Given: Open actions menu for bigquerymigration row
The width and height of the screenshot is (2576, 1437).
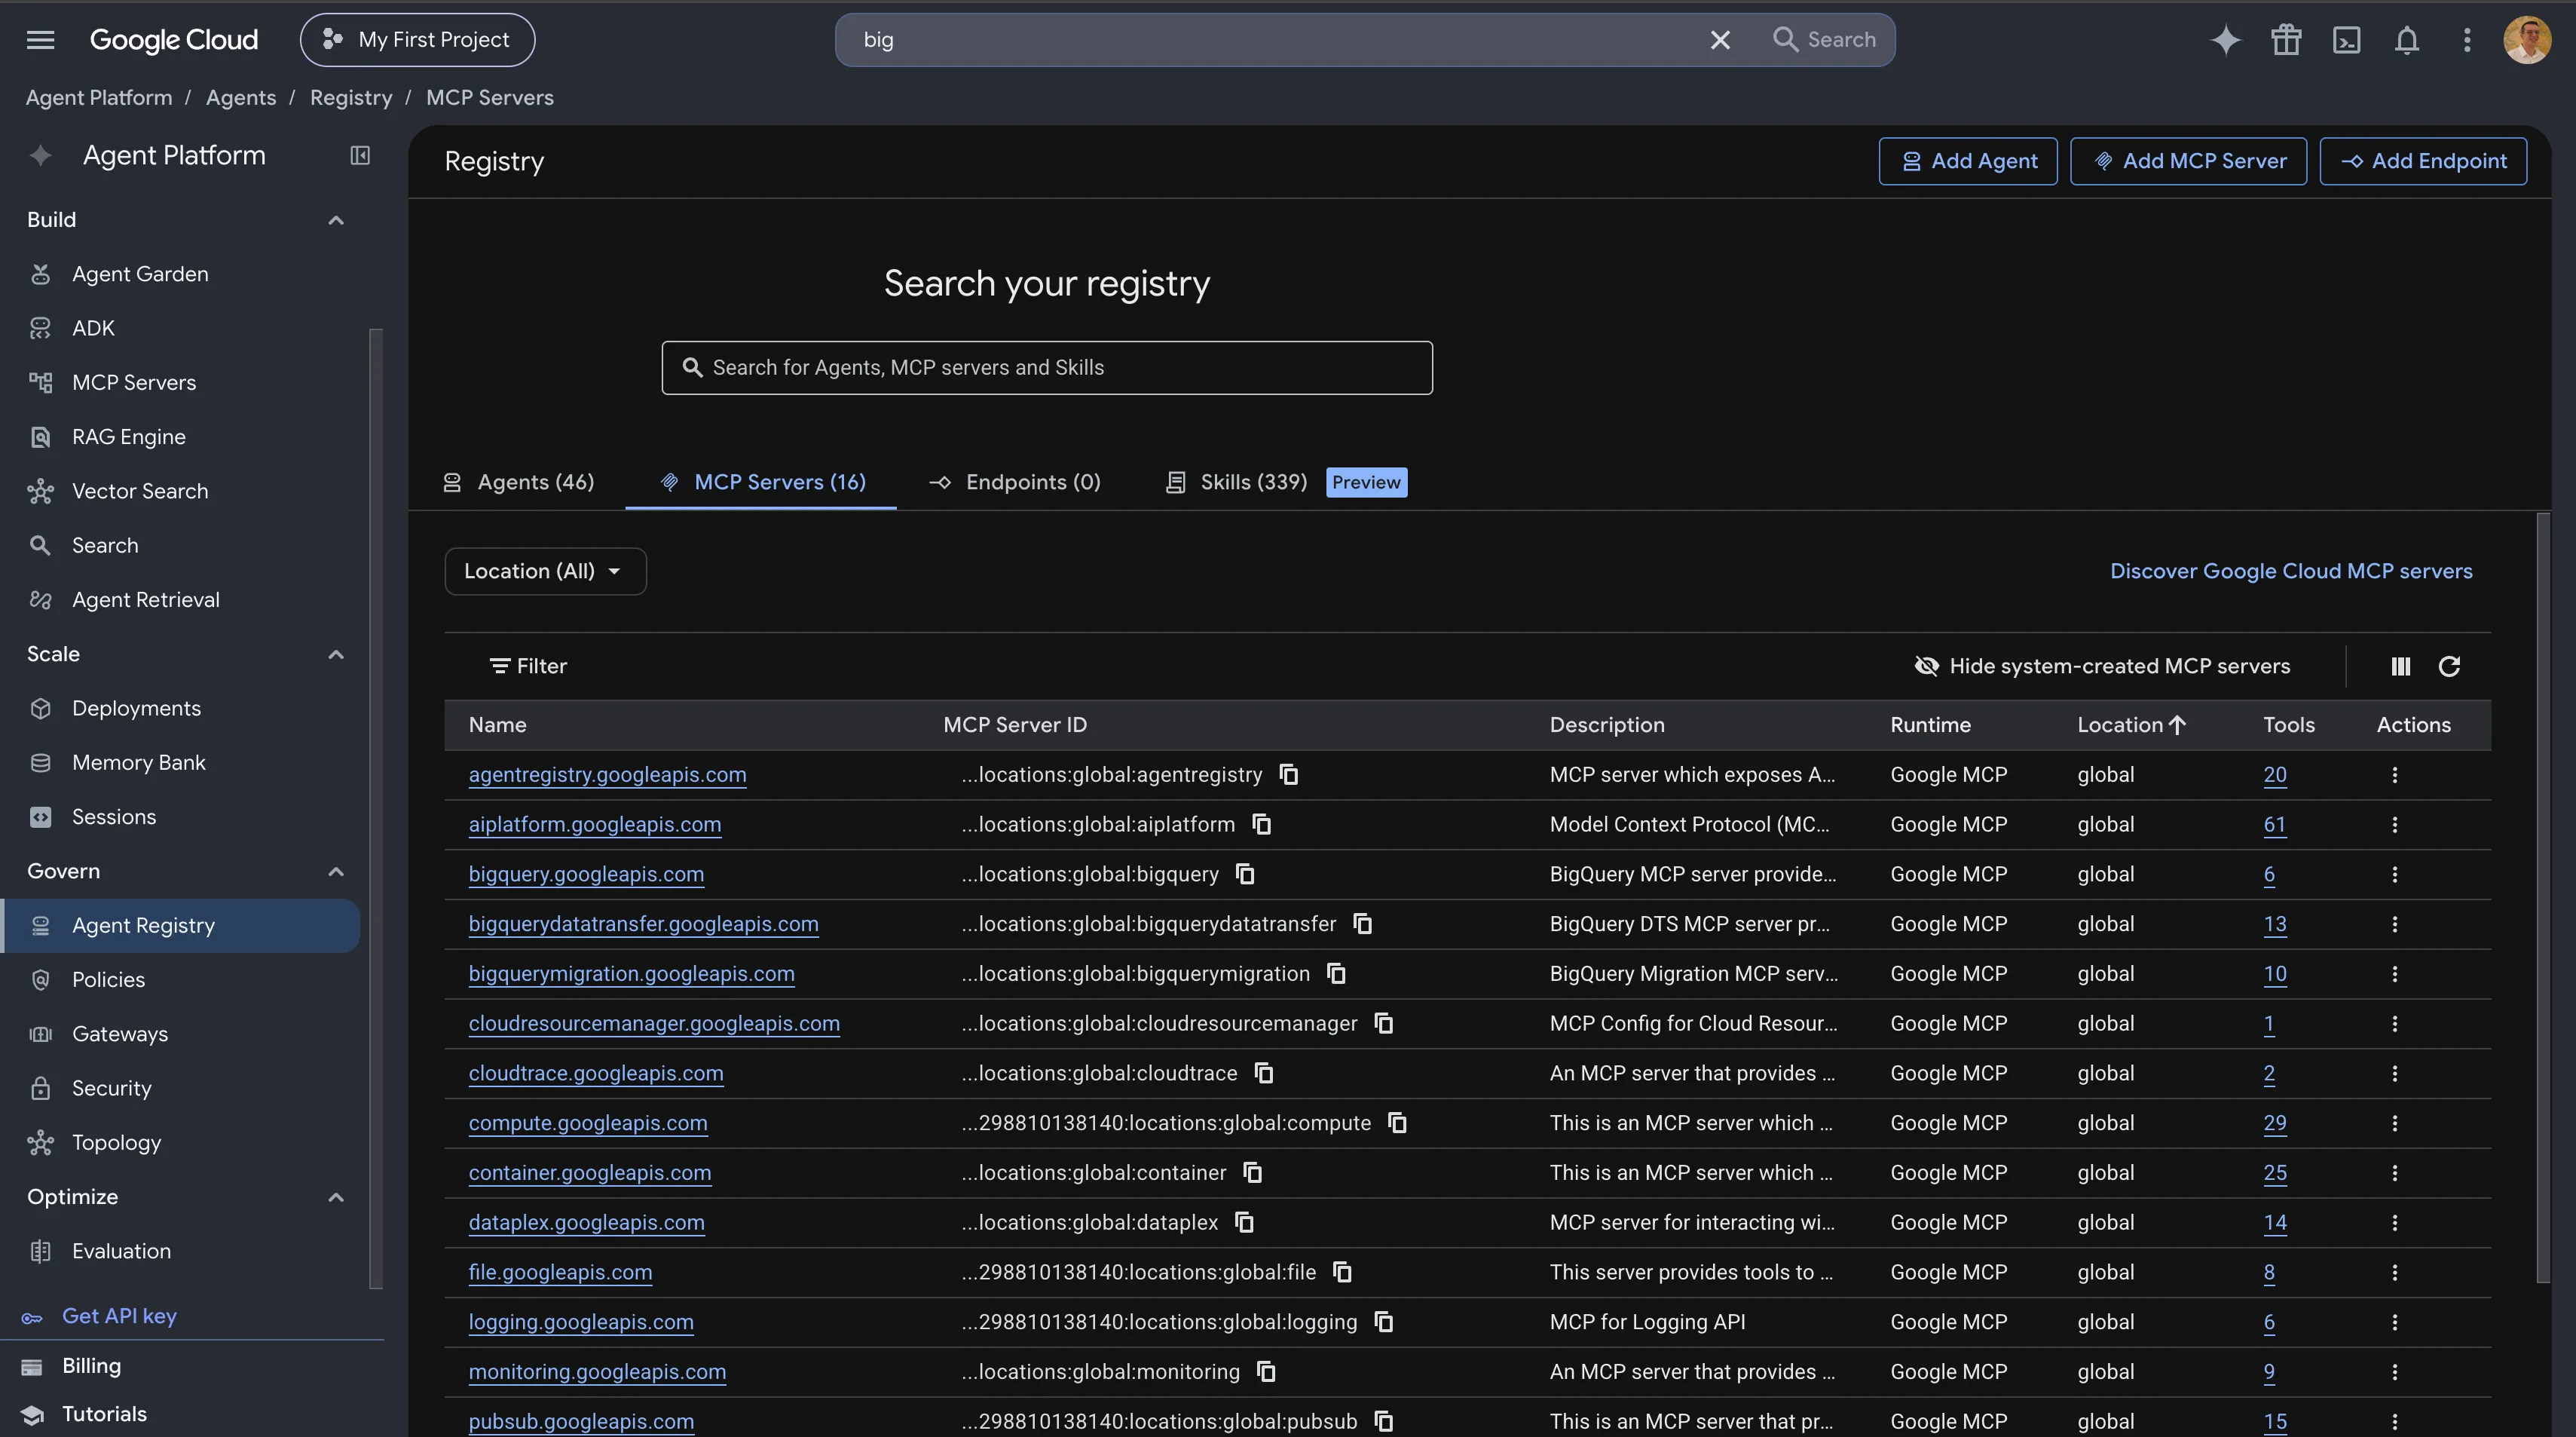Looking at the screenshot, I should click(2394, 973).
